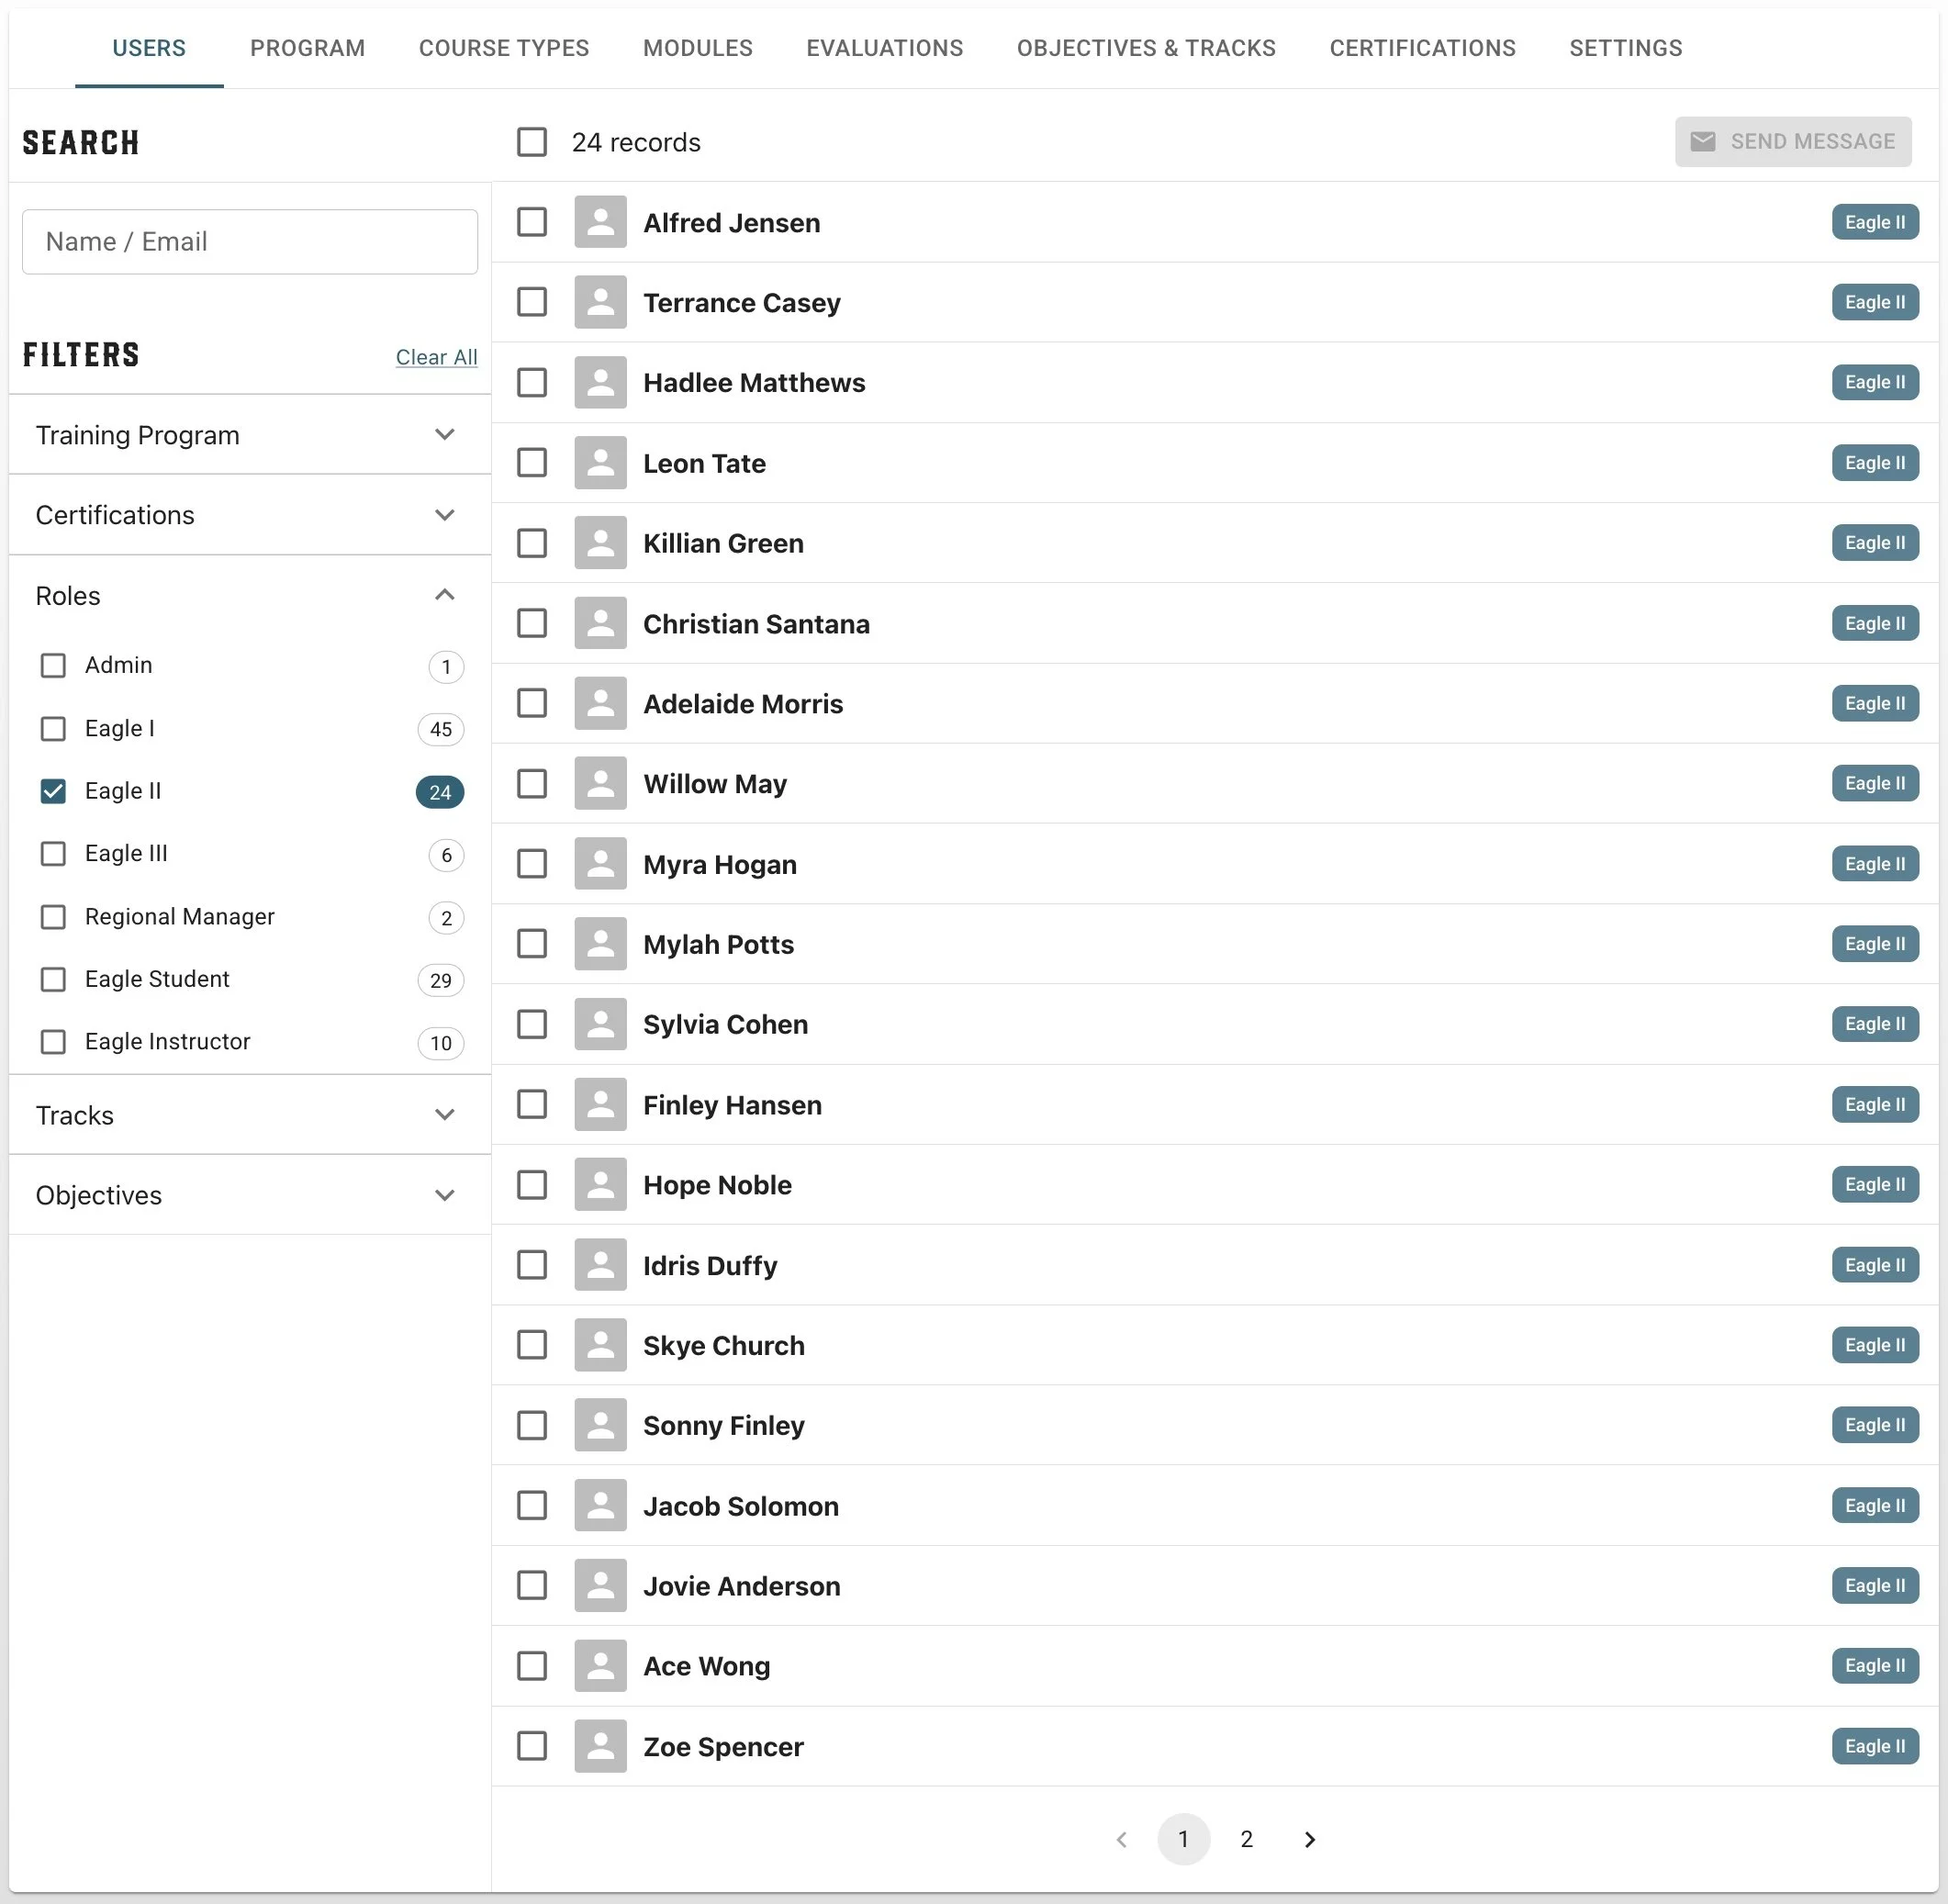Click the Name / Email search field
Screen dimensions: 1948x1904
tap(250, 242)
